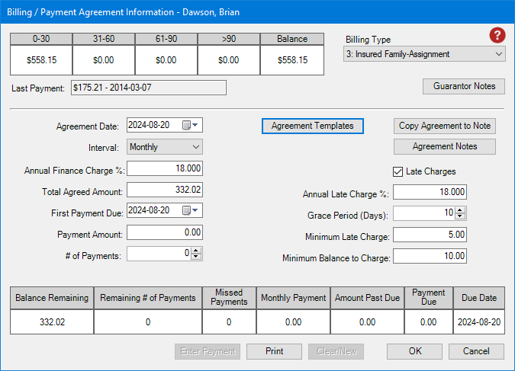Open Guarantor Notes
The height and width of the screenshot is (371, 515).
[x=463, y=86]
